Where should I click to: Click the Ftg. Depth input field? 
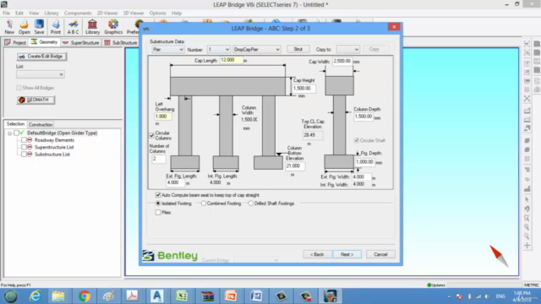coord(364,162)
